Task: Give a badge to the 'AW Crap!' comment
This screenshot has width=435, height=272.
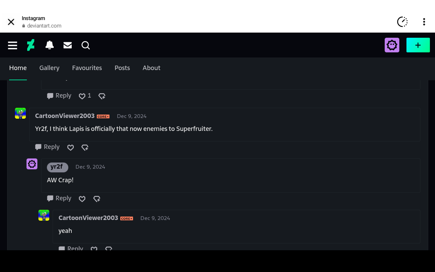Action: pos(97,199)
